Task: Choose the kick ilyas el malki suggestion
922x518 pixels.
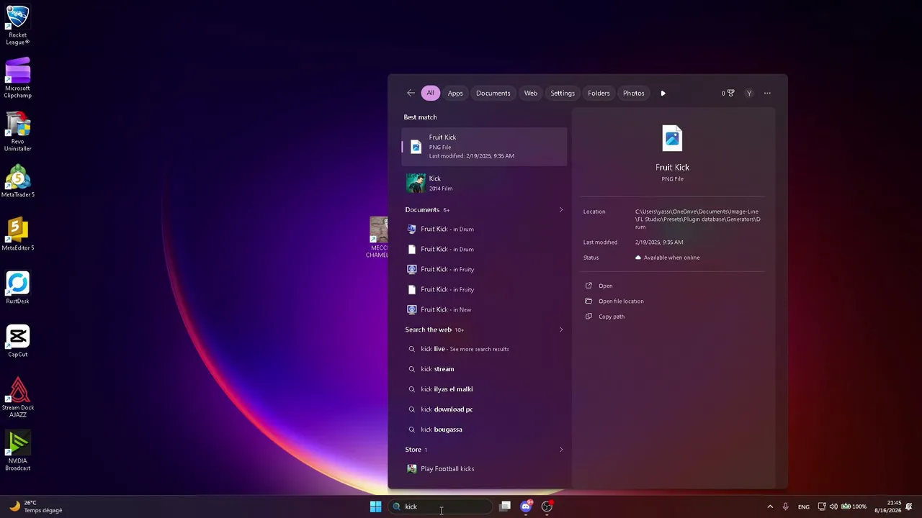Action: pyautogui.click(x=484, y=389)
